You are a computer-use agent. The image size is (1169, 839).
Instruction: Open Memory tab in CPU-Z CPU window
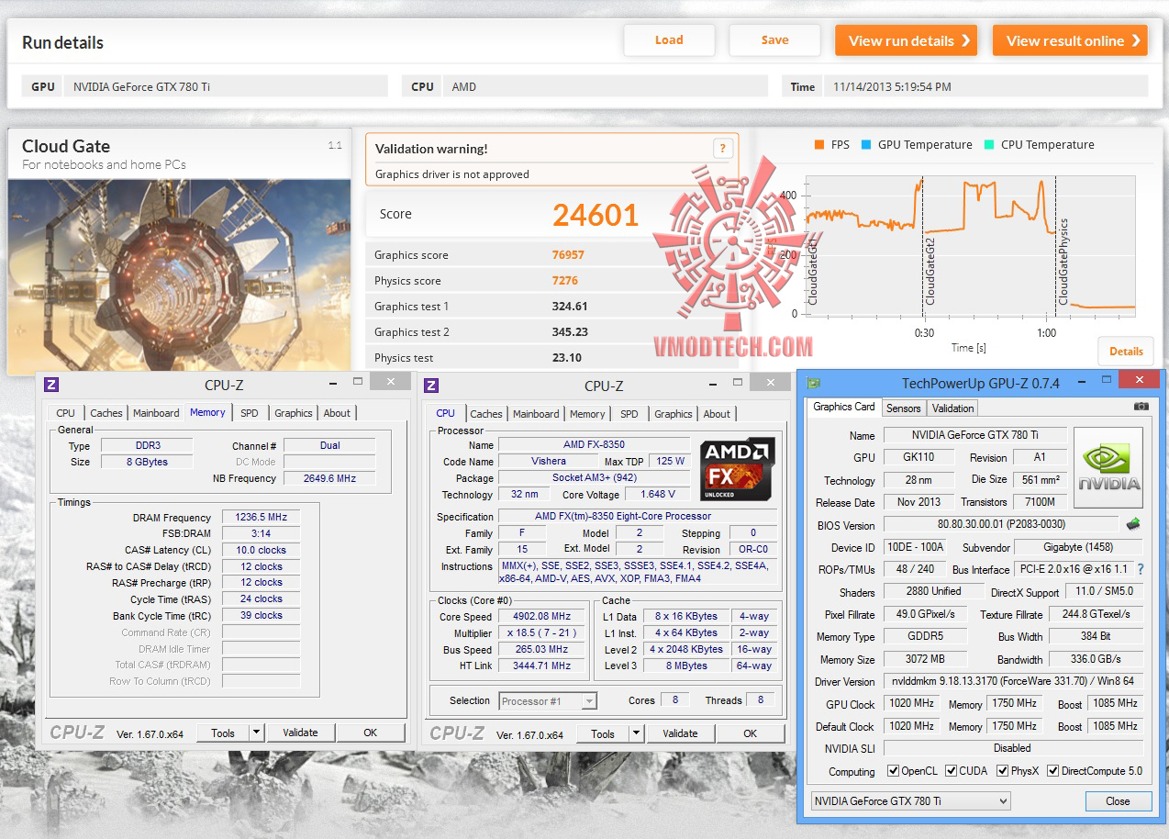[x=587, y=414]
